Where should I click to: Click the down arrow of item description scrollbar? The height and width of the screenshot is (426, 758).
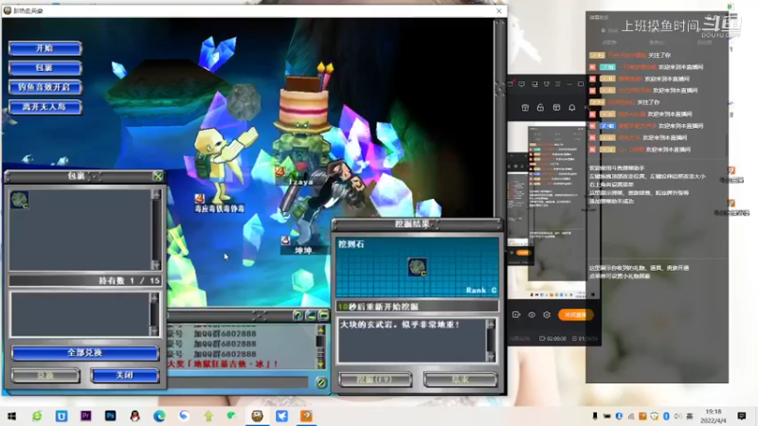tap(154, 330)
